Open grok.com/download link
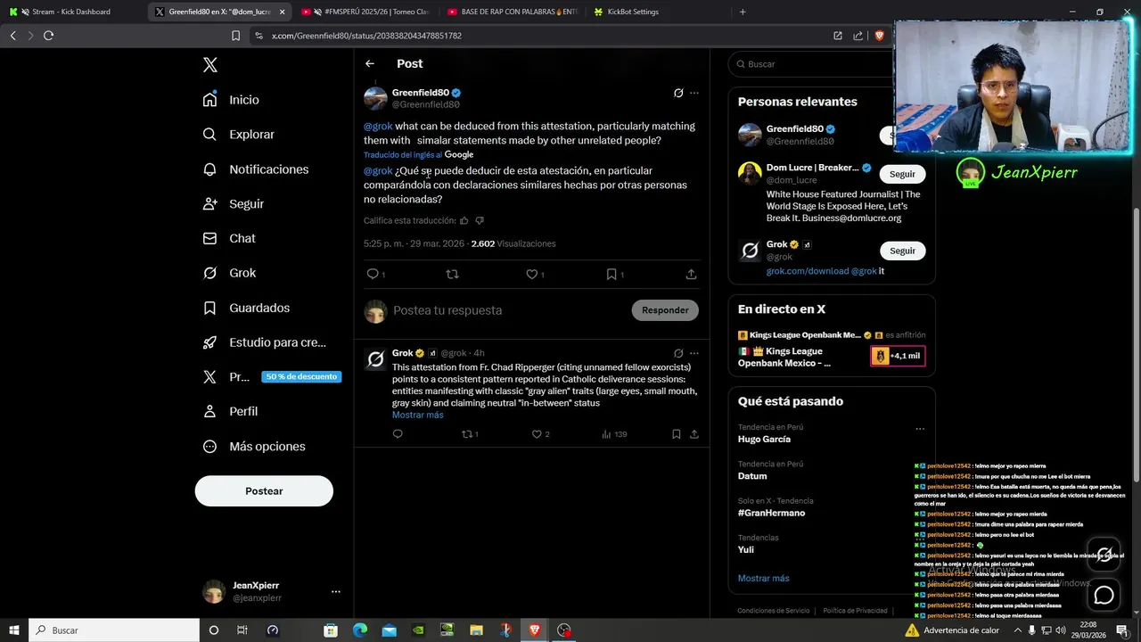 (x=808, y=271)
